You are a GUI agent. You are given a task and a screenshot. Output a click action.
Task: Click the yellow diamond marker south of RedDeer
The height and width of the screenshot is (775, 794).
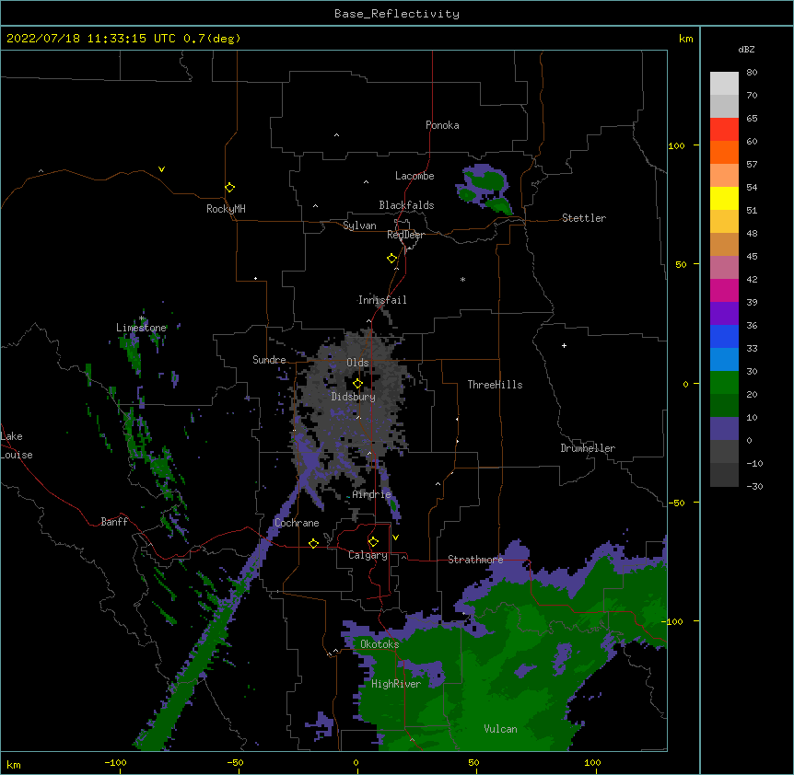click(391, 259)
